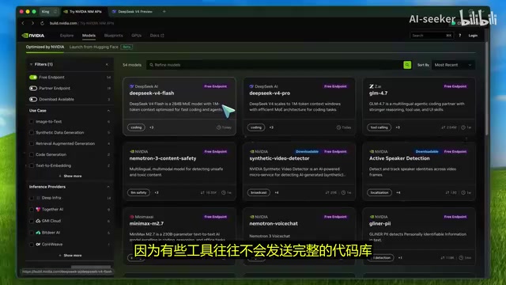Check the Code Generation use case
The image size is (506, 285).
tap(32, 154)
